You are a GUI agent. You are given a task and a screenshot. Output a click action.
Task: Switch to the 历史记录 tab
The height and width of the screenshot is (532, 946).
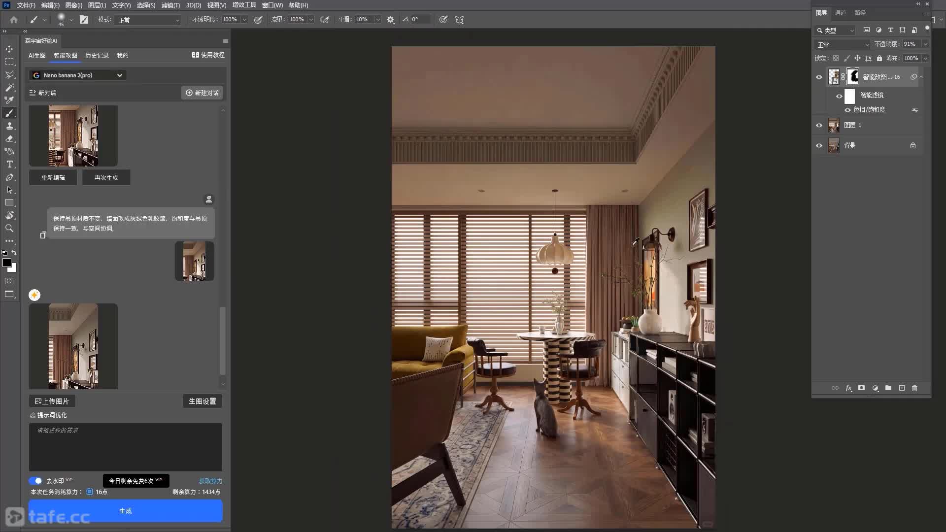[97, 56]
